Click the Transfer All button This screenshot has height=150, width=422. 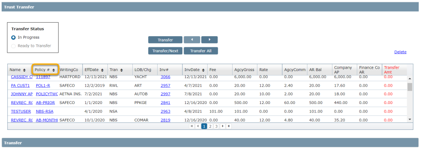pyautogui.click(x=201, y=51)
